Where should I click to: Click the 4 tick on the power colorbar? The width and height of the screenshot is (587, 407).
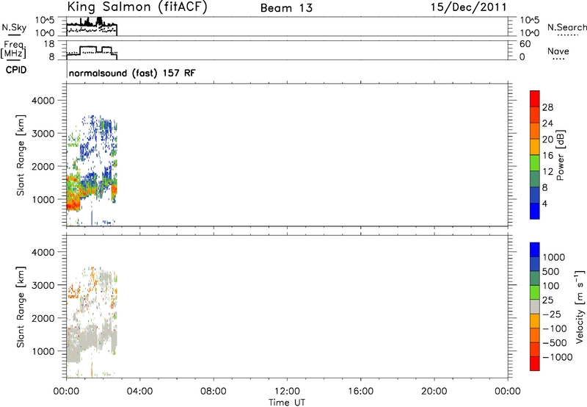pos(544,203)
